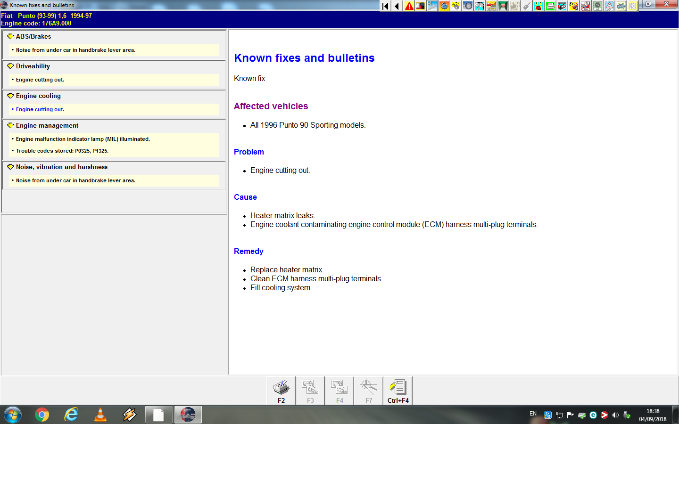Click the 'Heater matrix leaks.' line
Viewport: 679px width, 489px height.
[282, 215]
